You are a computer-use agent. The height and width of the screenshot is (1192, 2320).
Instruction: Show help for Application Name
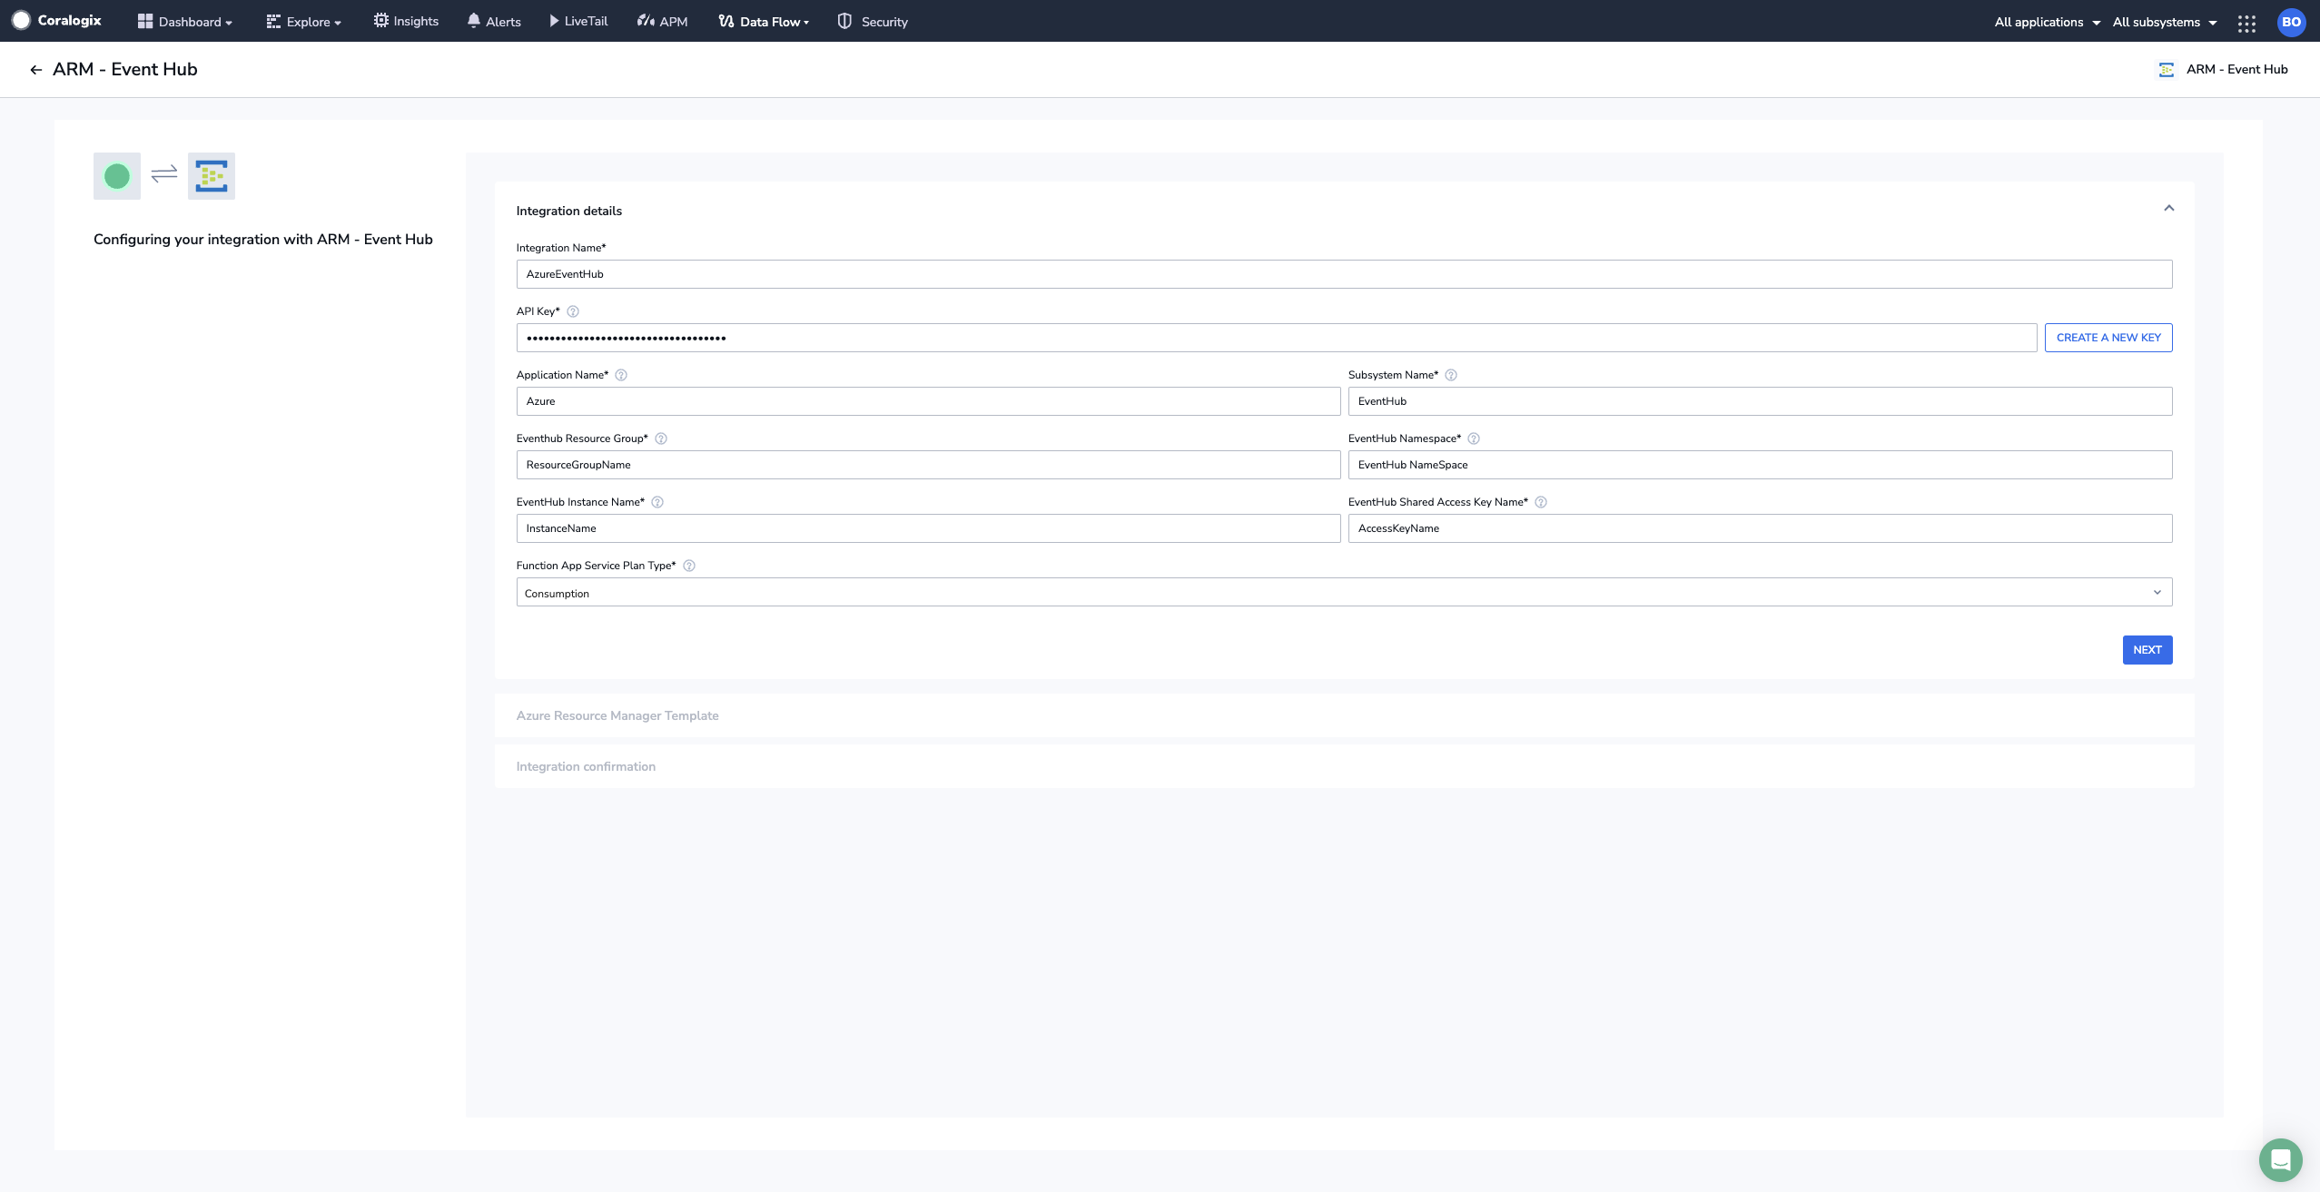click(x=621, y=375)
